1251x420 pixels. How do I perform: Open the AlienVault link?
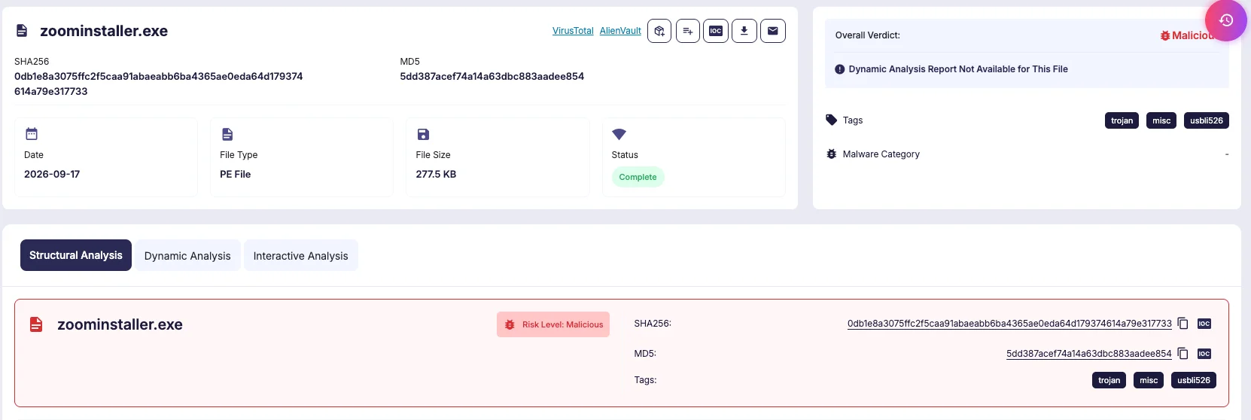click(620, 31)
